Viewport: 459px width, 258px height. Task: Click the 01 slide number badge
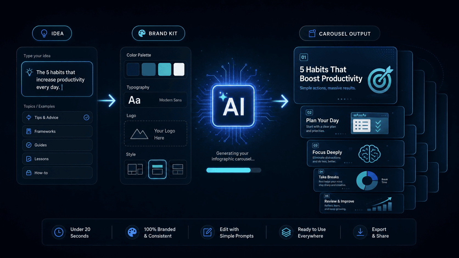304,57
